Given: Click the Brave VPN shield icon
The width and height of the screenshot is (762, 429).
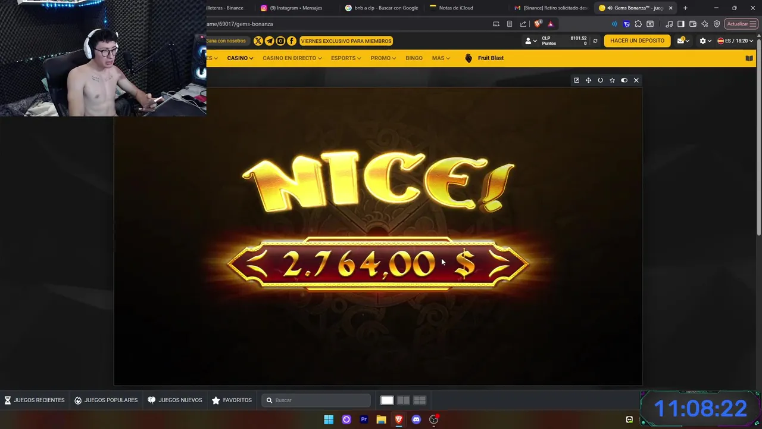Looking at the screenshot, I should click(x=717, y=24).
